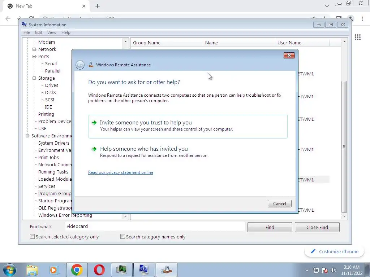The image size is (370, 277).
Task: Select Remote Assistance taskbar icon
Action: pyautogui.click(x=166, y=270)
